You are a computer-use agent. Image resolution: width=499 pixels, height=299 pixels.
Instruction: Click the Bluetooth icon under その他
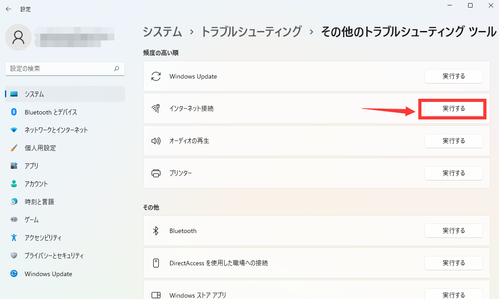click(x=156, y=231)
